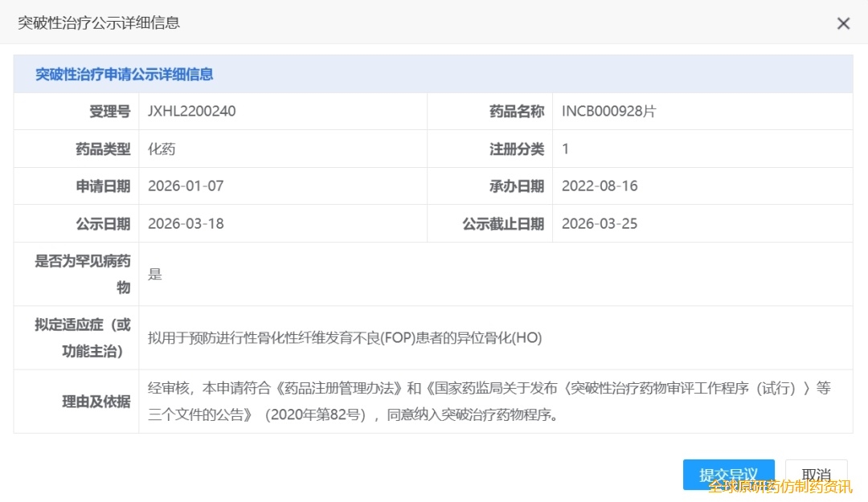Click the rare disease value 是
868x502 pixels.
point(155,274)
